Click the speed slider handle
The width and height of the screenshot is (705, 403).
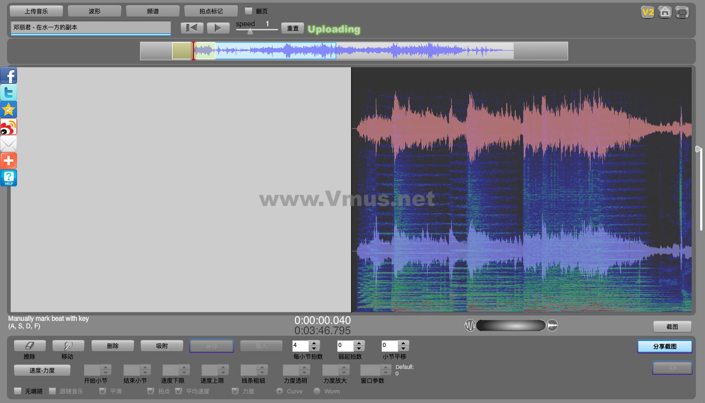point(250,31)
